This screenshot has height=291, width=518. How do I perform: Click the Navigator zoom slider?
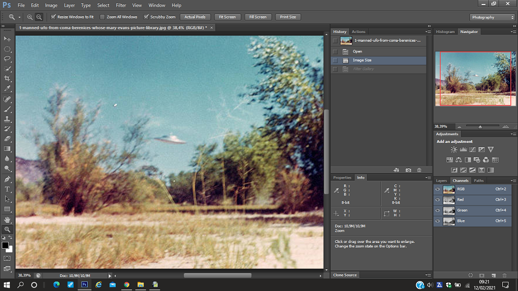click(481, 127)
